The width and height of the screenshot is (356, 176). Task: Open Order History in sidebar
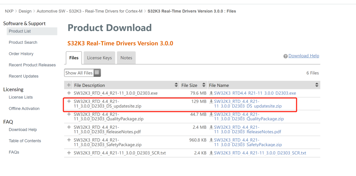[x=21, y=54]
